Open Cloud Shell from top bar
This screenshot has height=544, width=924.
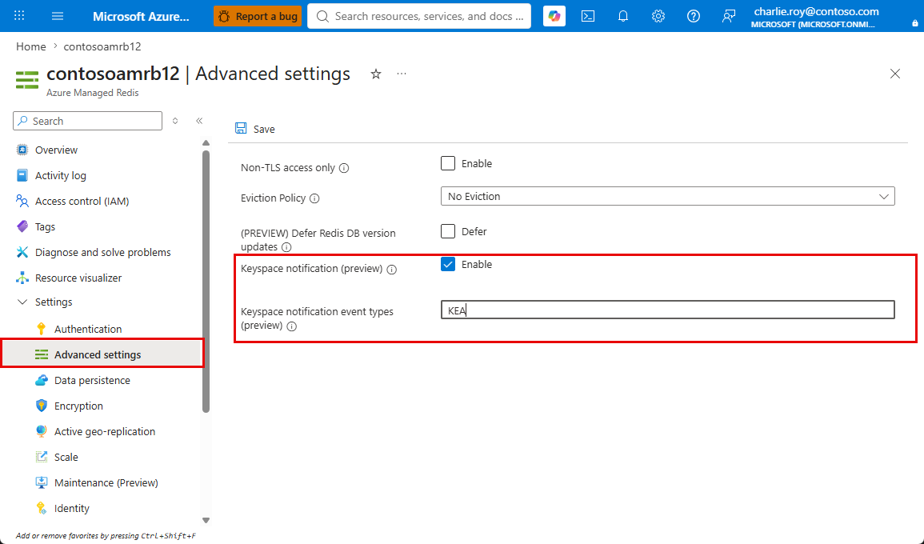click(x=587, y=16)
